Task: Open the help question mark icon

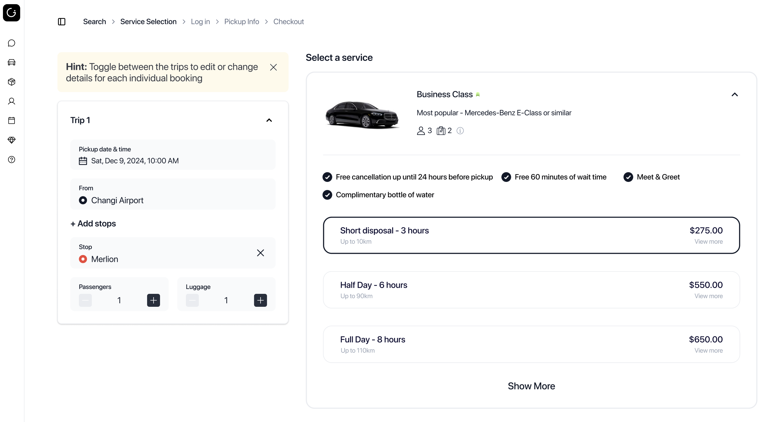Action: 12,160
